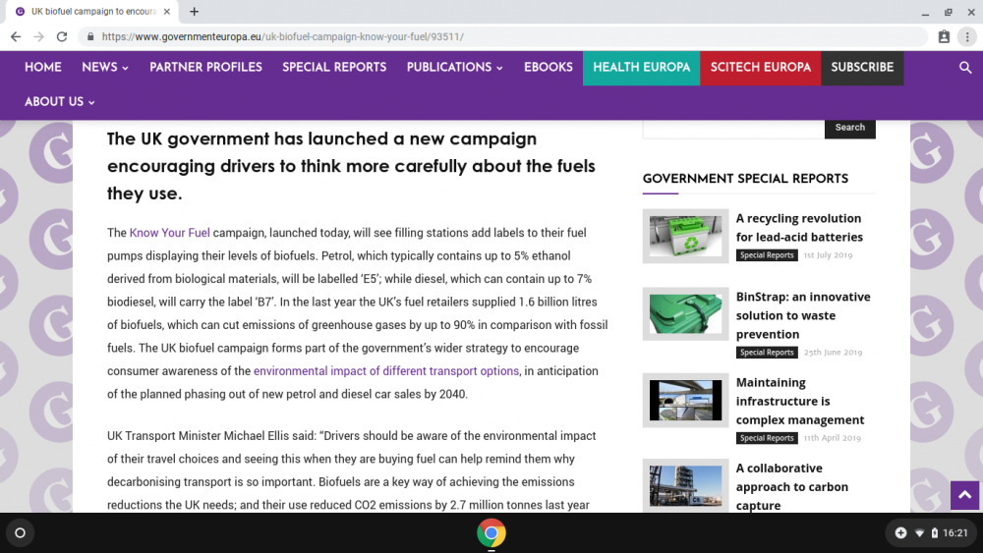
Task: Open EBOOKS menu item
Action: [x=549, y=68]
